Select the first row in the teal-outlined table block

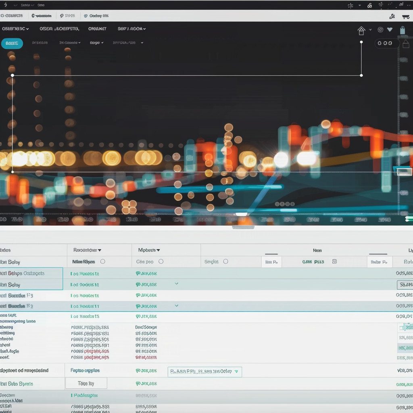[31, 273]
